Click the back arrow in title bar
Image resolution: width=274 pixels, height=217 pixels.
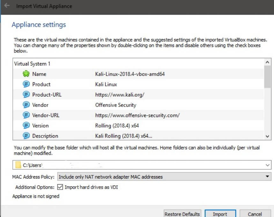coord(7,6)
